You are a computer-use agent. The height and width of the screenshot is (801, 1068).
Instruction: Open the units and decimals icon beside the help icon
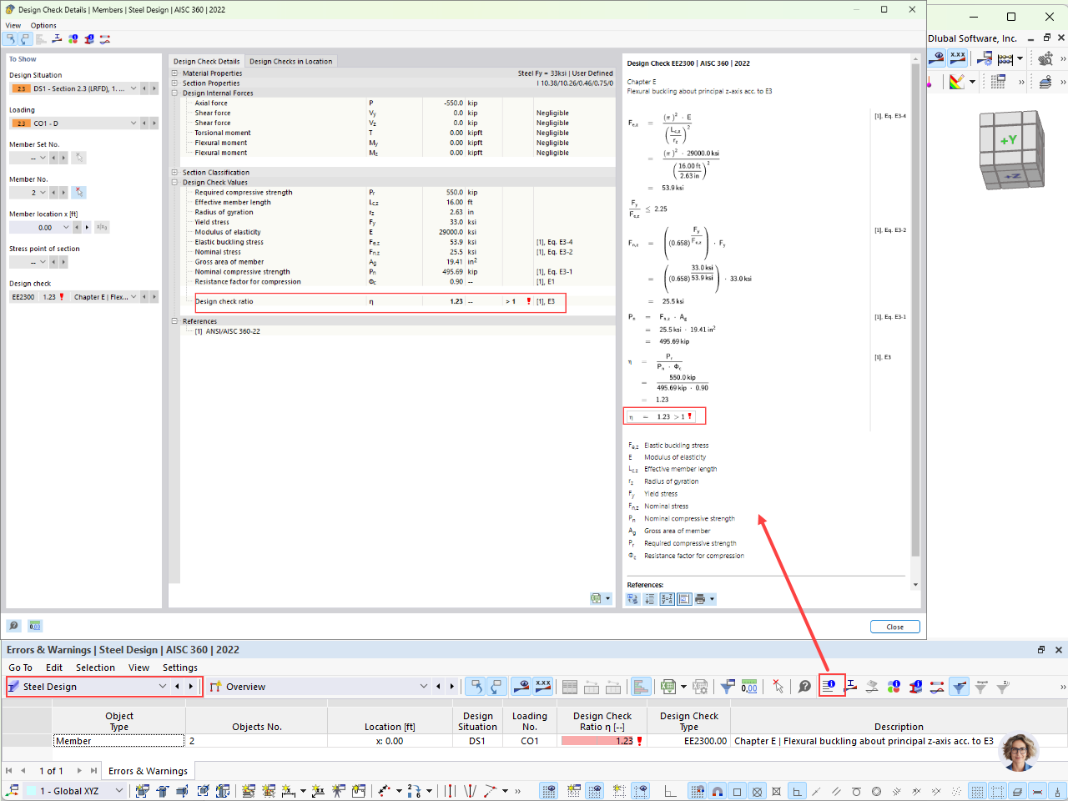click(35, 626)
